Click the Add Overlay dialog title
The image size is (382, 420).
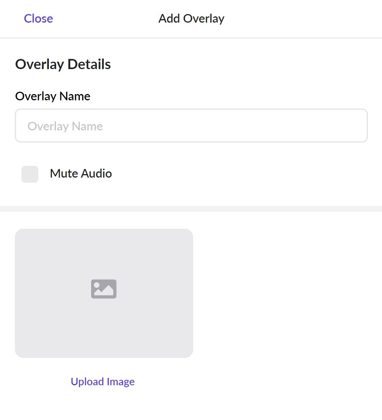(191, 19)
